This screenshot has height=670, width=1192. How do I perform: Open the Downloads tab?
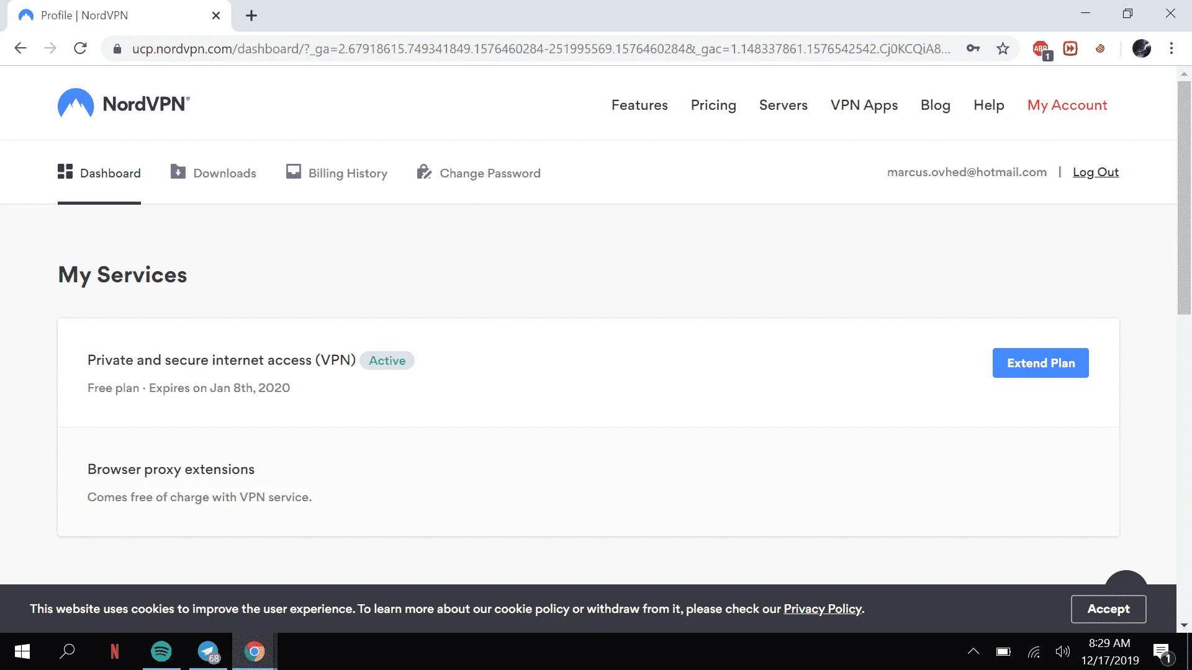213,172
